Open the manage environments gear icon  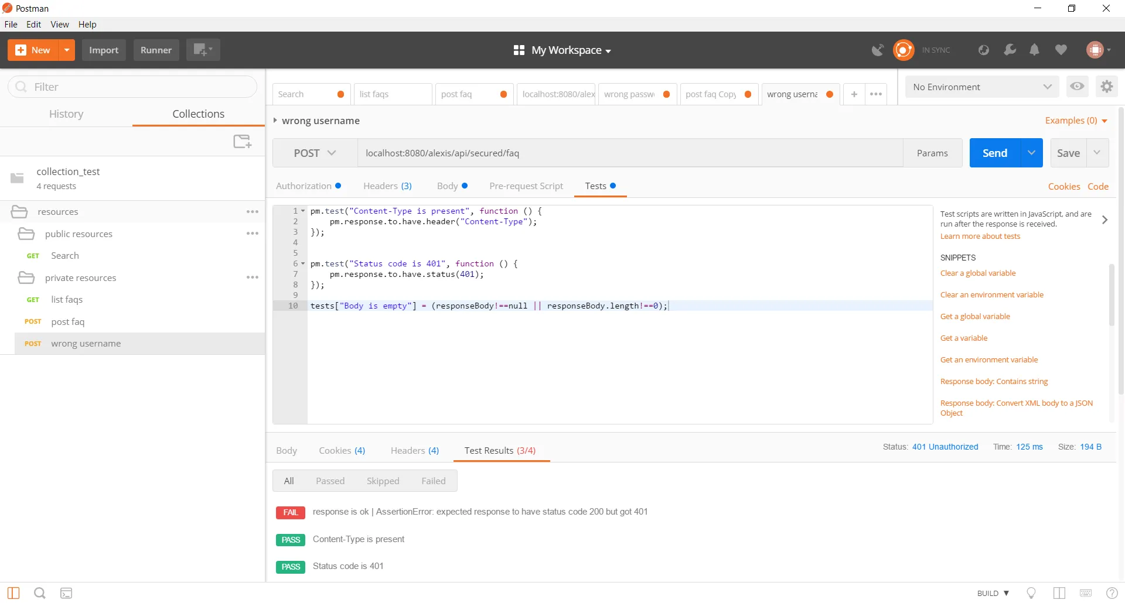pyautogui.click(x=1106, y=87)
